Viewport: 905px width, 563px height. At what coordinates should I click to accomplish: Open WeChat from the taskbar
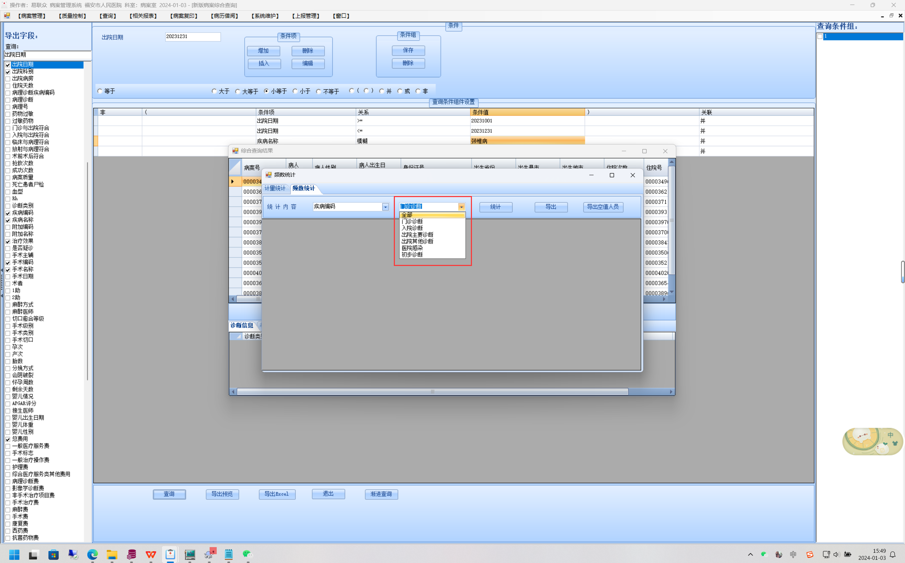pyautogui.click(x=247, y=555)
